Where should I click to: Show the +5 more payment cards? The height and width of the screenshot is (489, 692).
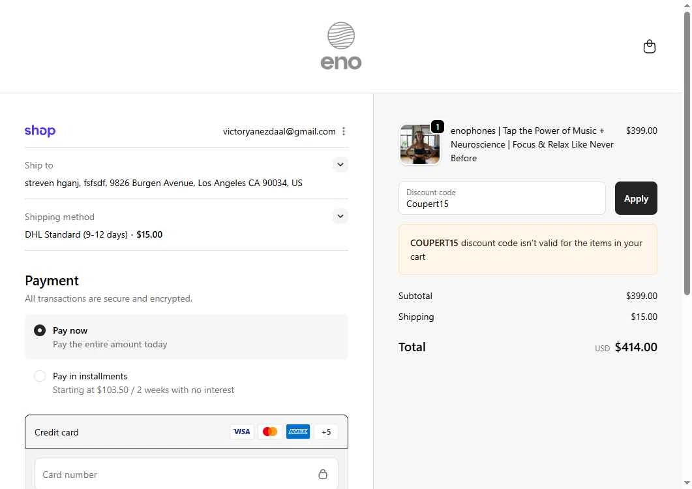coord(326,432)
